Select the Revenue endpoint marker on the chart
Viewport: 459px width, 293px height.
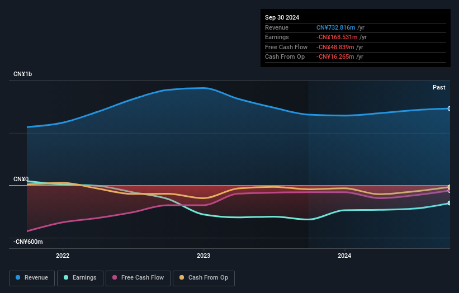tap(449, 108)
